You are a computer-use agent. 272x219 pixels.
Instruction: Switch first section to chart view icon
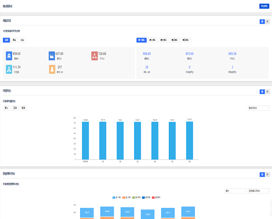point(262,22)
